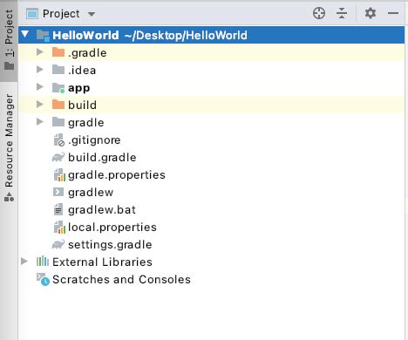Click the HelloWorld project folder icon
The height and width of the screenshot is (340, 408).
[x=43, y=36]
